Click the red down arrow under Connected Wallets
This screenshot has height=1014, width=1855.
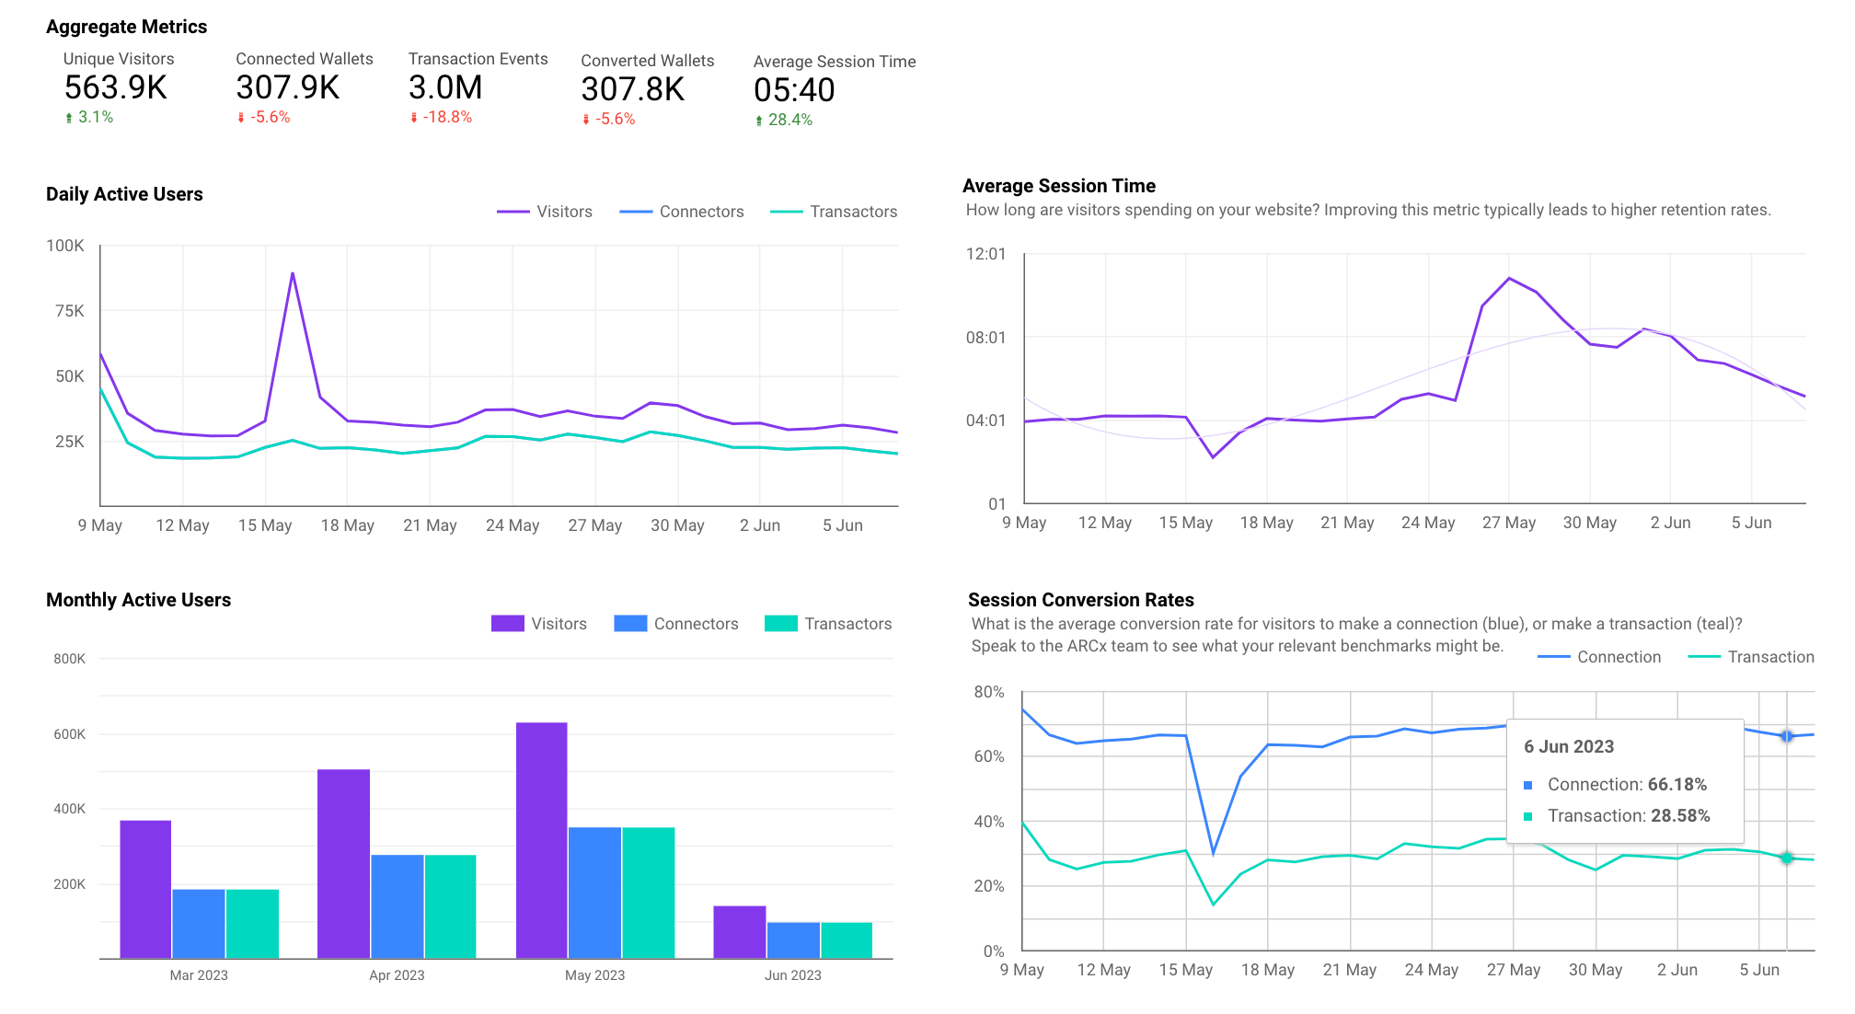click(x=241, y=118)
